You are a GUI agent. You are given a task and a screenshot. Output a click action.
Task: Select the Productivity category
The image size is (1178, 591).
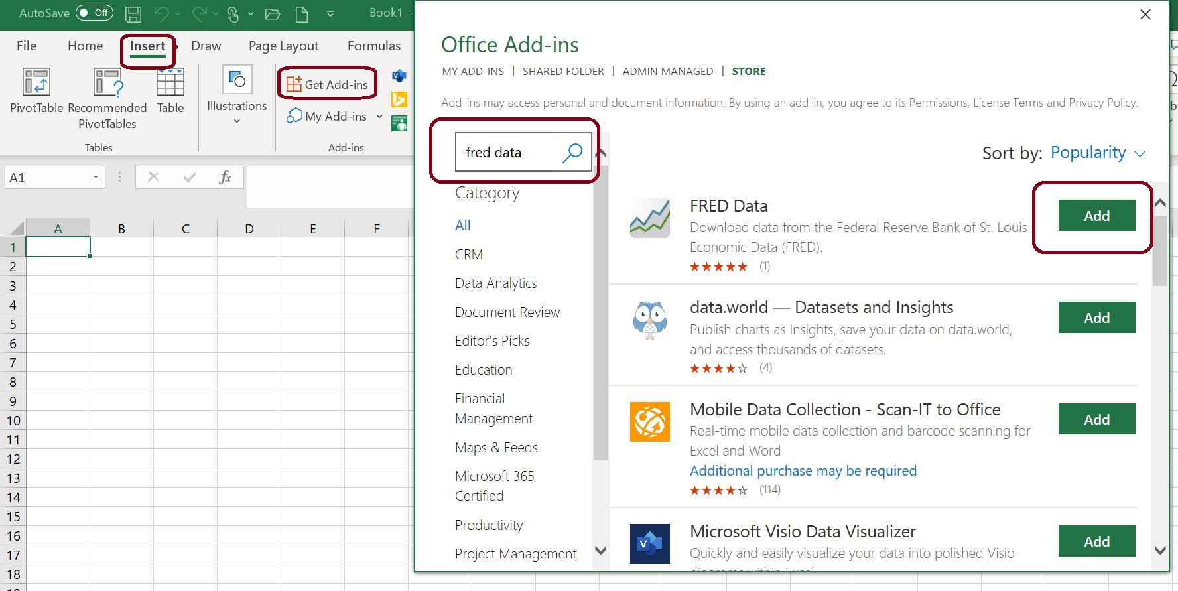(489, 525)
